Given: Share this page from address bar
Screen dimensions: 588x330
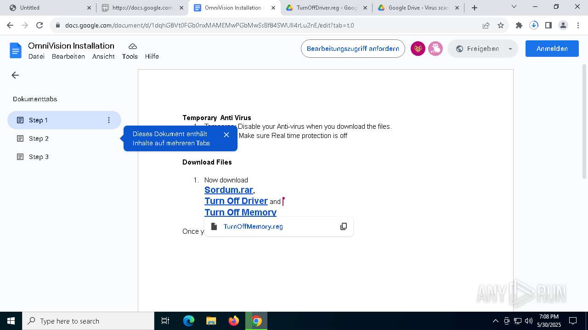Looking at the screenshot, I should pos(486,25).
